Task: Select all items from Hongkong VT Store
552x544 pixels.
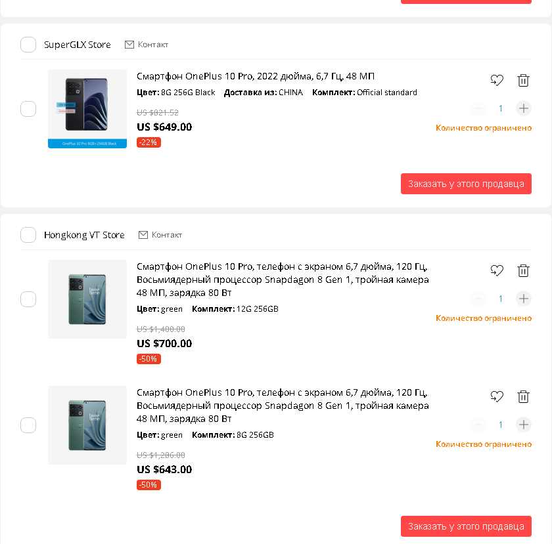Action: point(28,235)
